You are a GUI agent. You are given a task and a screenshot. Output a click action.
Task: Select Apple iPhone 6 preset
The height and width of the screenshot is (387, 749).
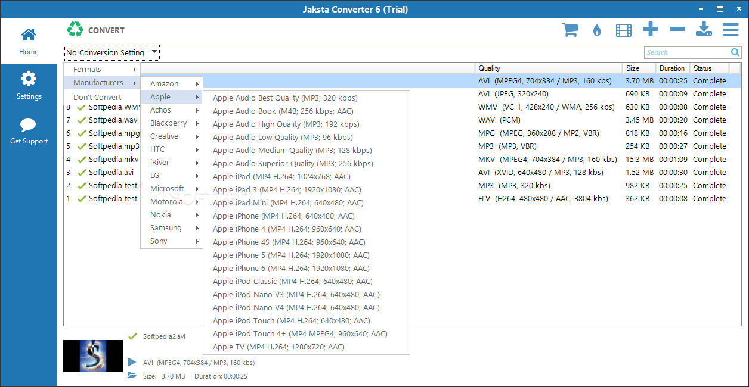click(307, 269)
